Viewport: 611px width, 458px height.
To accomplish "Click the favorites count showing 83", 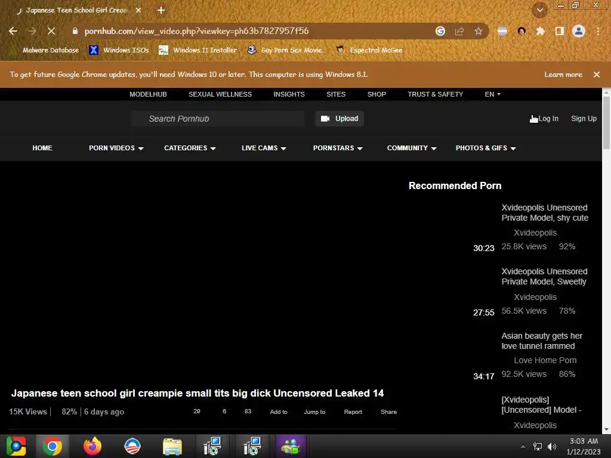I will click(x=248, y=411).
